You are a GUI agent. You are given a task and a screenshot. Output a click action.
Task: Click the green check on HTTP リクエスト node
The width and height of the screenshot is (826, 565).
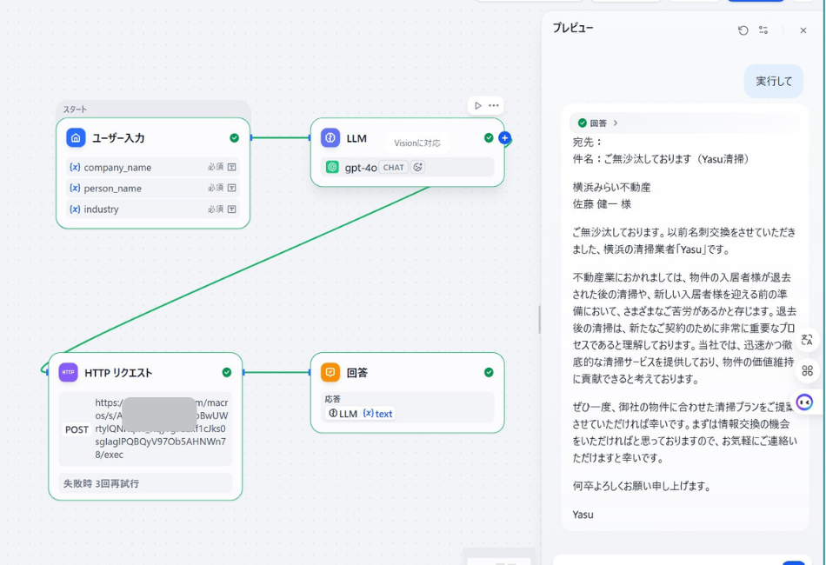(x=227, y=373)
